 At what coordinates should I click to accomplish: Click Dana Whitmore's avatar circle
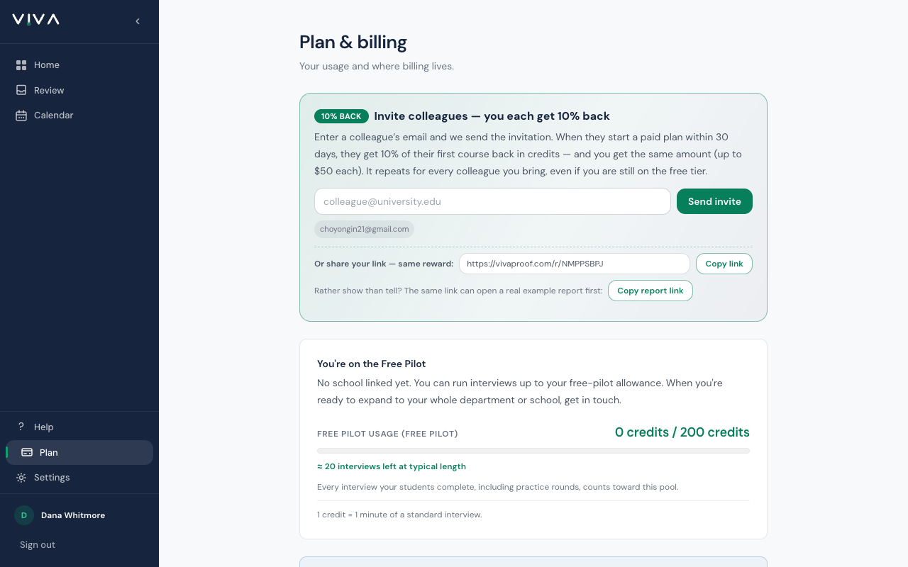click(24, 515)
